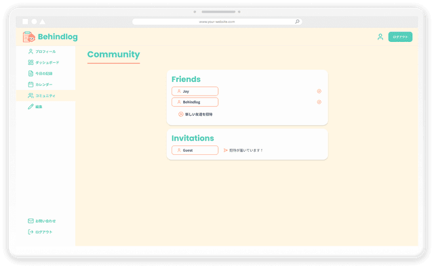Open the user account icon in the header
Screen dimensions: 434x268
point(380,37)
